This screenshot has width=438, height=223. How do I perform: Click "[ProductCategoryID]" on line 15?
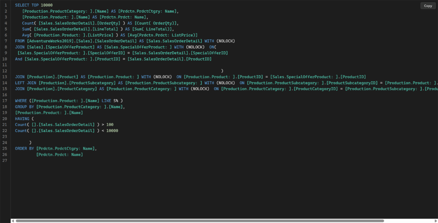[x=316, y=89]
